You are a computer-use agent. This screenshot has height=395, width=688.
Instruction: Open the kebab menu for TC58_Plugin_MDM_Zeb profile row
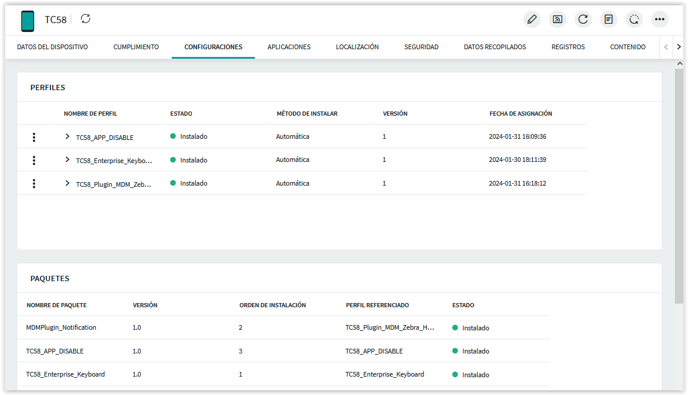34,184
